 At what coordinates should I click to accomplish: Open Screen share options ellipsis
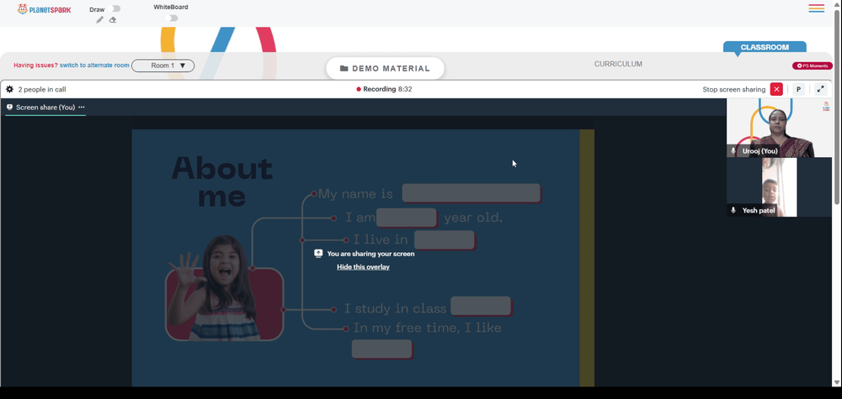pyautogui.click(x=82, y=108)
